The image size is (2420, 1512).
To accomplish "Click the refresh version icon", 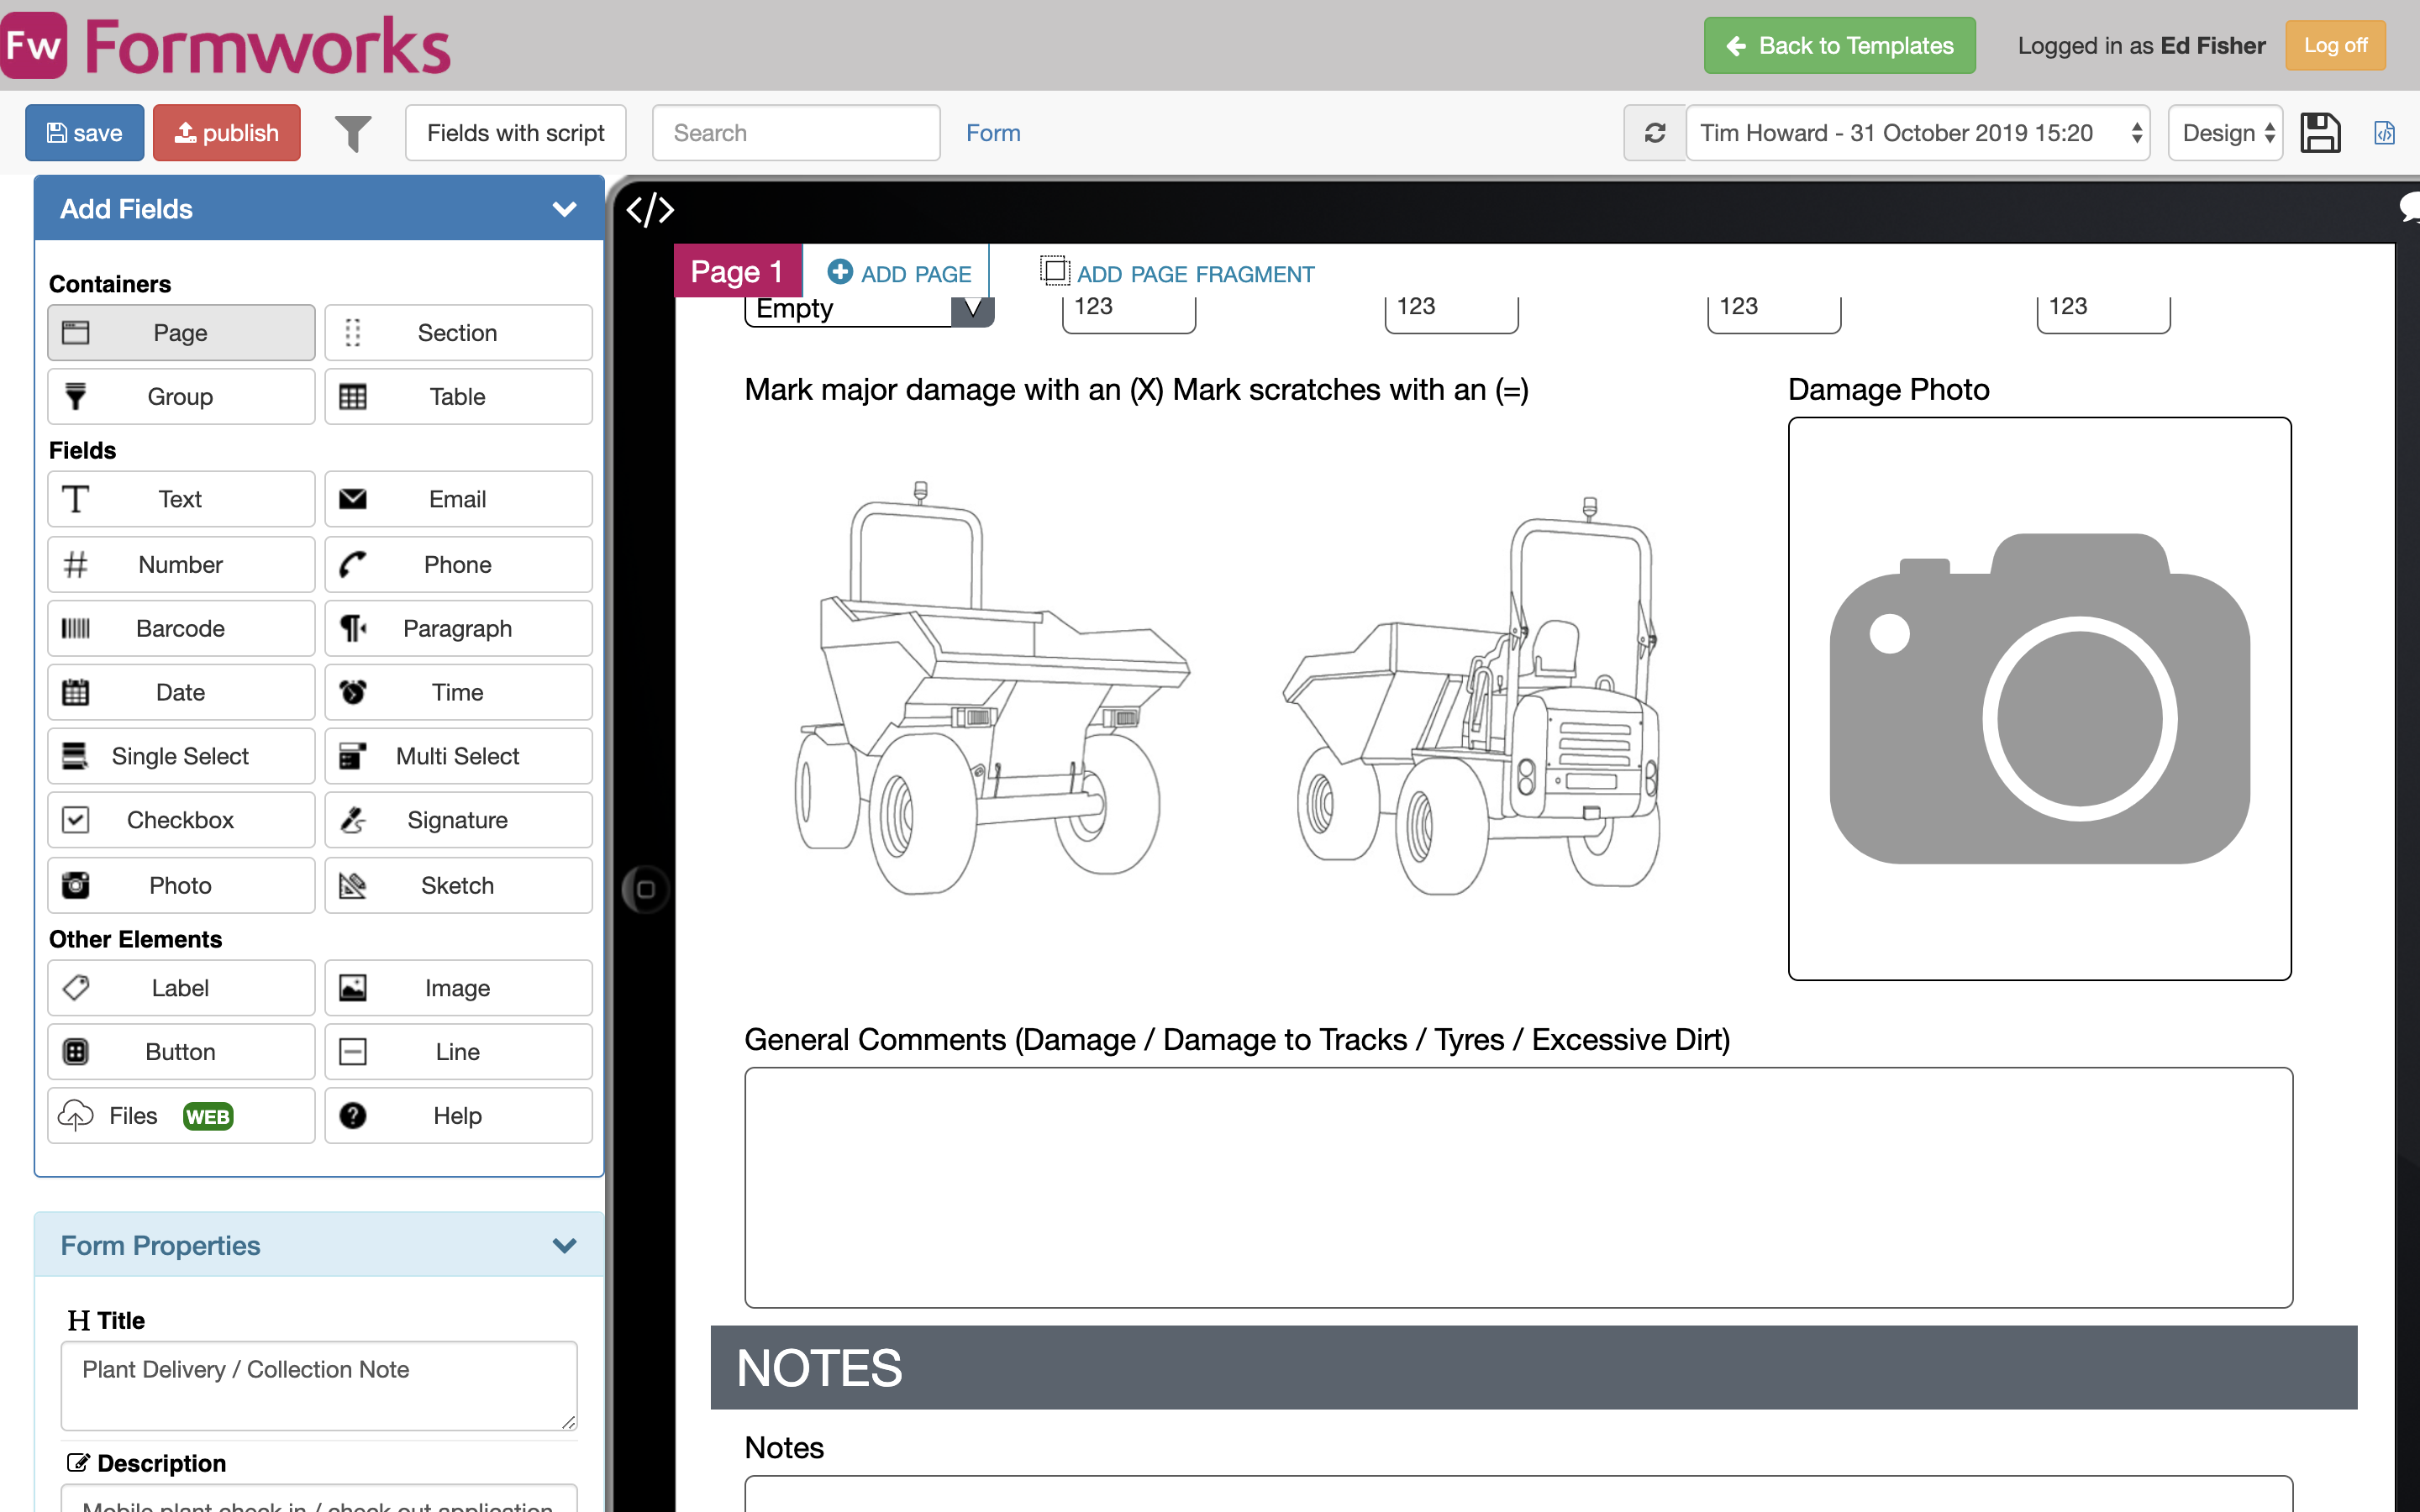I will pos(1654,133).
